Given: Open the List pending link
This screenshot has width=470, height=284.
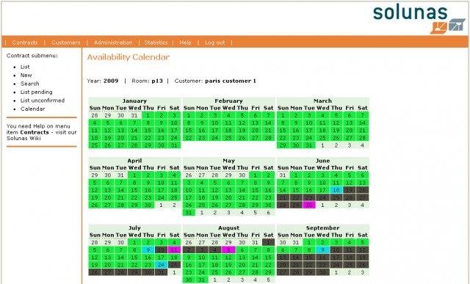Looking at the screenshot, I should [x=36, y=92].
